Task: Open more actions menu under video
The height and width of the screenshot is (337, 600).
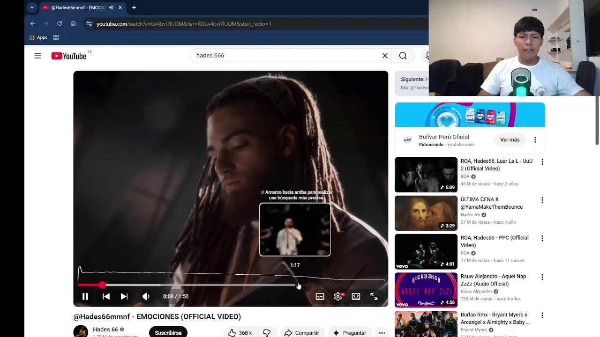Action: pyautogui.click(x=382, y=332)
